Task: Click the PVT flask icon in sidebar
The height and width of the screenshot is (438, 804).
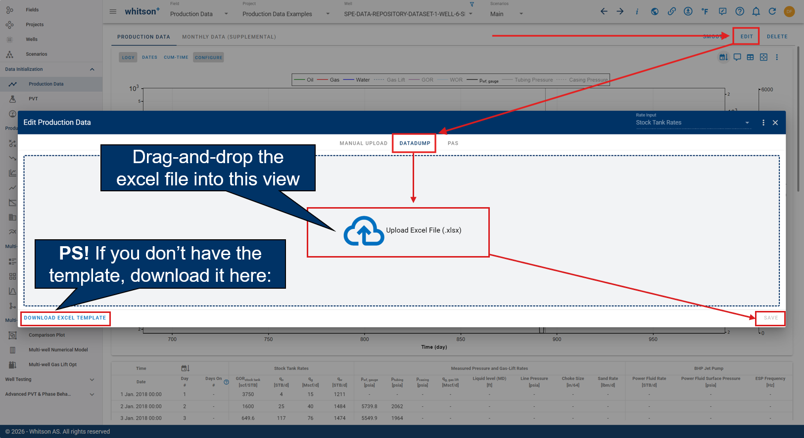Action: (13, 99)
